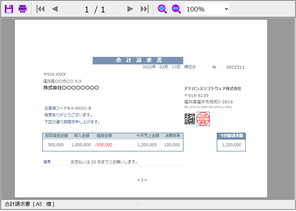The height and width of the screenshot is (211, 296).
Task: Click the 1,200,000 monthly sales cell
Action: pyautogui.click(x=147, y=145)
